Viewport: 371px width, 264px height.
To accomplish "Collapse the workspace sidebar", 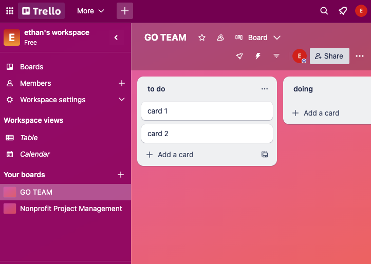I will tap(116, 37).
